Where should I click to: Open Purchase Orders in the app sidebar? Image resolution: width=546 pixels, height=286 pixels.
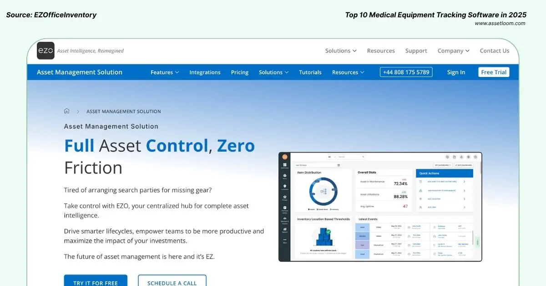pyautogui.click(x=285, y=209)
